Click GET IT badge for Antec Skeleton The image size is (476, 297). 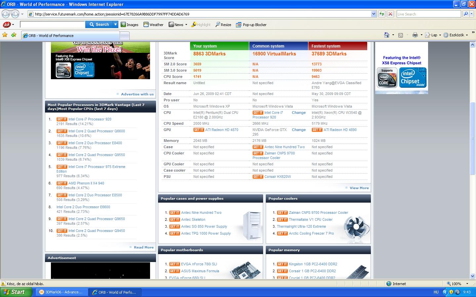coord(175,219)
